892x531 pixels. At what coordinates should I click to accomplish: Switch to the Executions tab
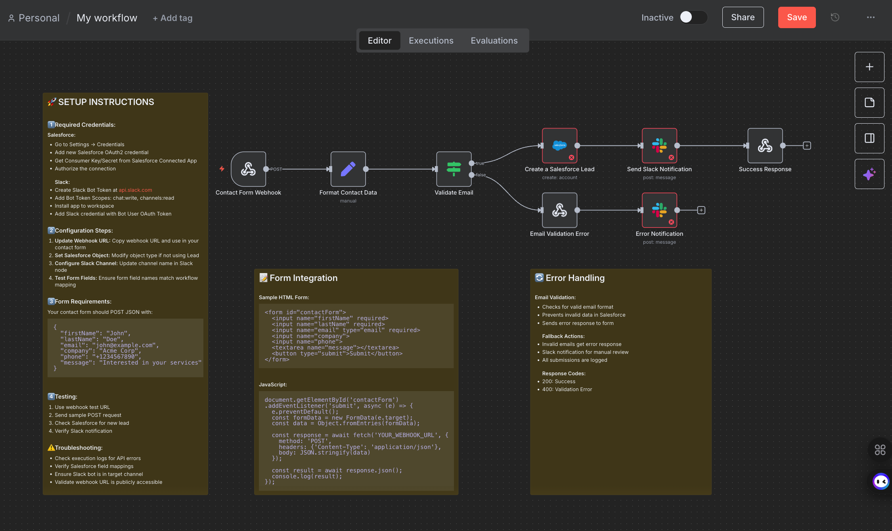click(431, 40)
